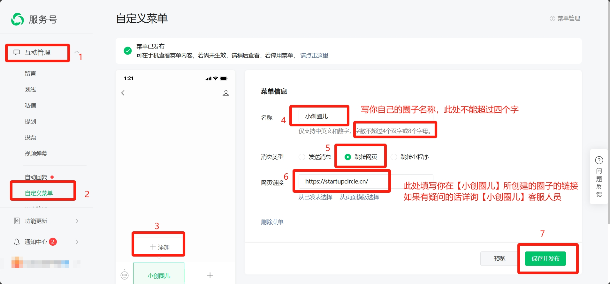Select the 小创圈儿 menu tab in preview
This screenshot has width=610, height=284.
(x=159, y=273)
